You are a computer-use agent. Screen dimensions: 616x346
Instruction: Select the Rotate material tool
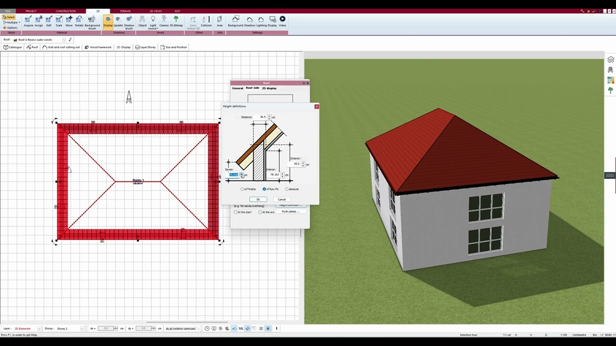pos(79,21)
